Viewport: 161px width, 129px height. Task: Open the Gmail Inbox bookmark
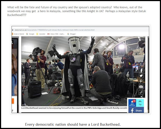[56, 34]
